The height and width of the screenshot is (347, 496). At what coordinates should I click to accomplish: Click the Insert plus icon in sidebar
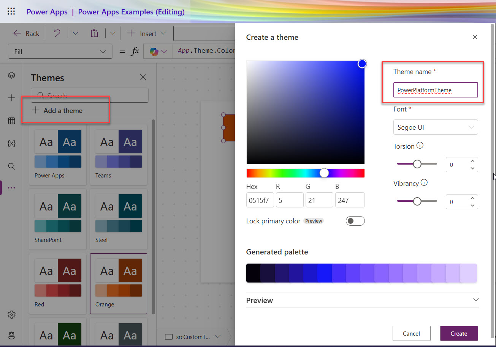point(11,98)
